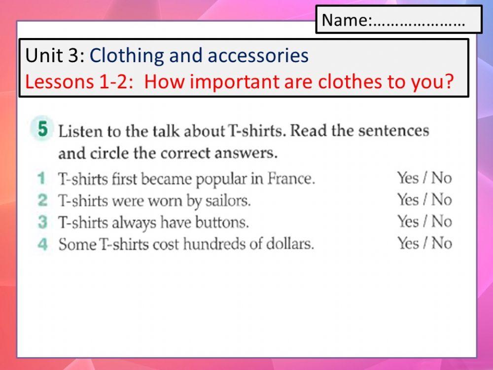Screen dimensions: 493x370
Task: Click the blue number 3 list marker
Action: [43, 222]
